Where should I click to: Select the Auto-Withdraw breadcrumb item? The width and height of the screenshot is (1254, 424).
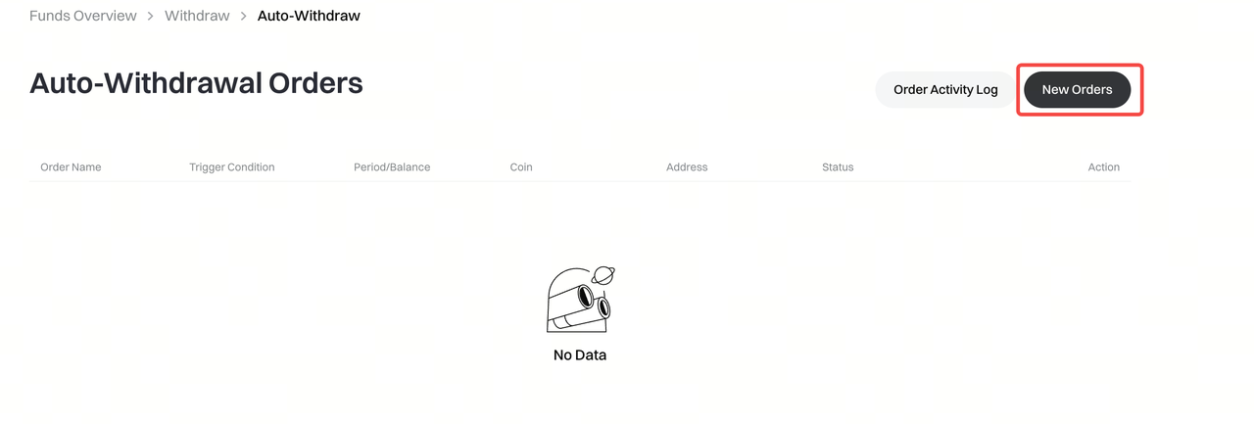pyautogui.click(x=309, y=16)
